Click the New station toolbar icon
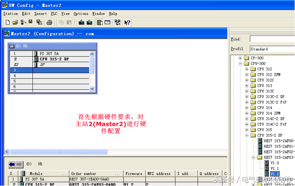 click(8, 22)
